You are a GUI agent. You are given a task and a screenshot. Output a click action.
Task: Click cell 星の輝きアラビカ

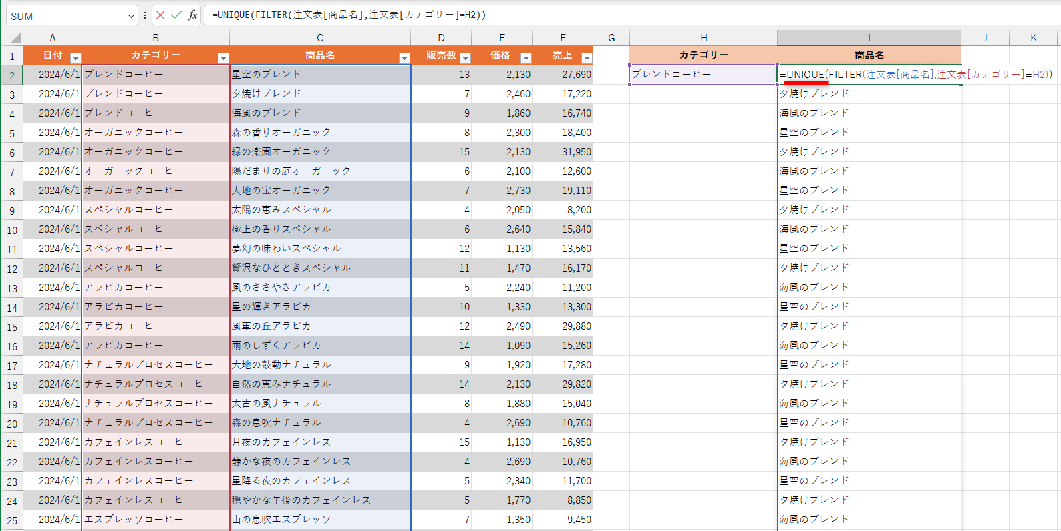pos(320,307)
